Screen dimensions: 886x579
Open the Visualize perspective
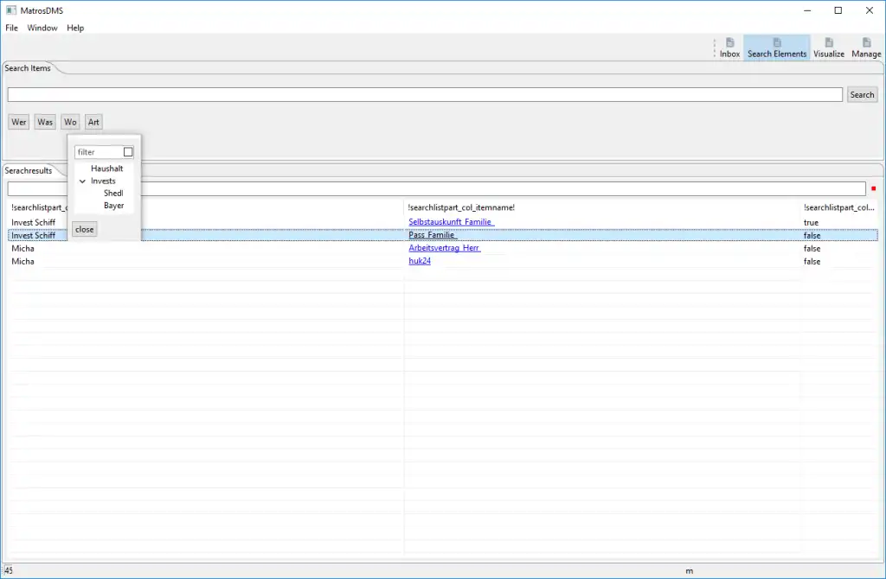pos(828,48)
